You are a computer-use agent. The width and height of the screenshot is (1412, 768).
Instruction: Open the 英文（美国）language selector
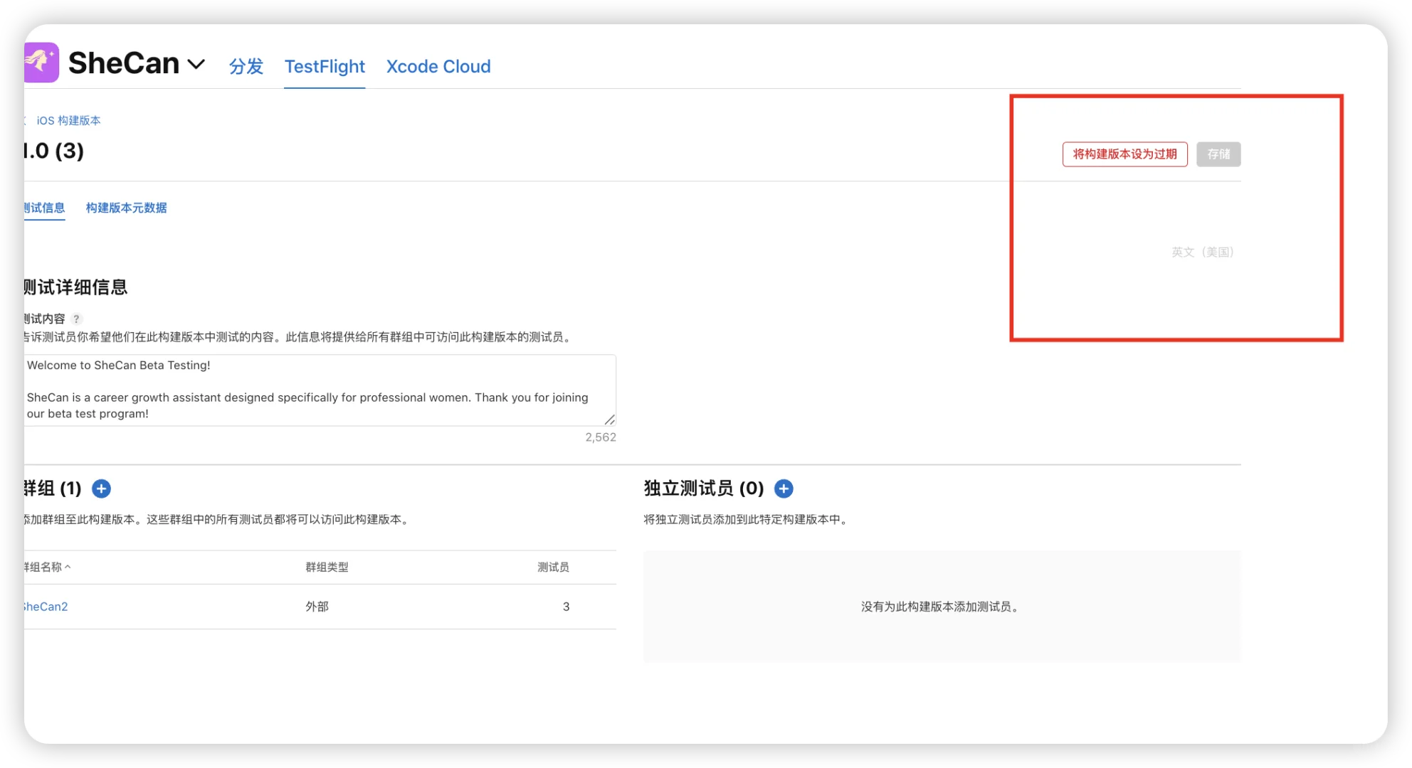[x=1201, y=252]
